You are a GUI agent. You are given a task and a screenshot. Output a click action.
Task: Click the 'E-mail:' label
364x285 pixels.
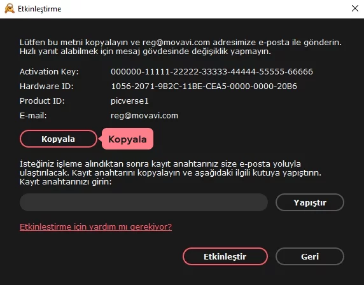coord(33,116)
